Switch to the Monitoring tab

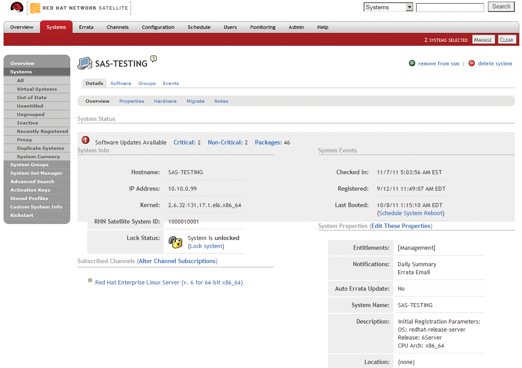click(x=263, y=27)
